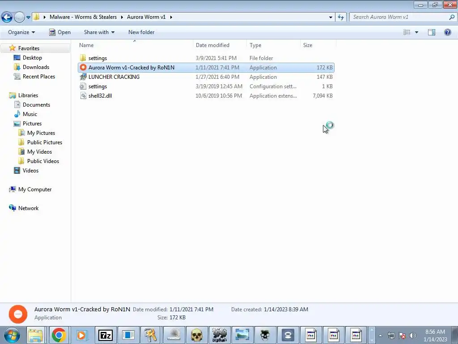Click the LUNCHER CRACKING application icon
The height and width of the screenshot is (344, 458).
pos(83,77)
